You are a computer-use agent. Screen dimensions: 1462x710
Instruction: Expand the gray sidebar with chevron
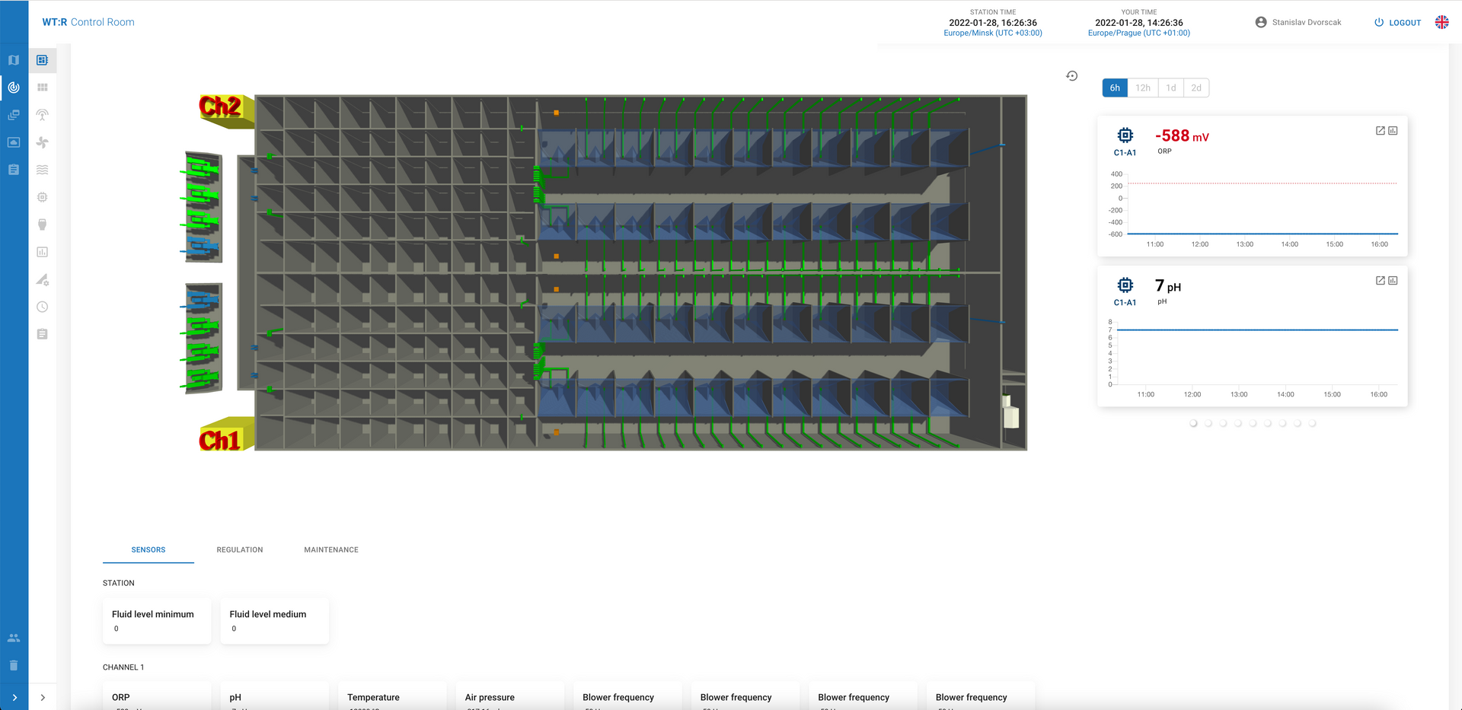click(43, 697)
